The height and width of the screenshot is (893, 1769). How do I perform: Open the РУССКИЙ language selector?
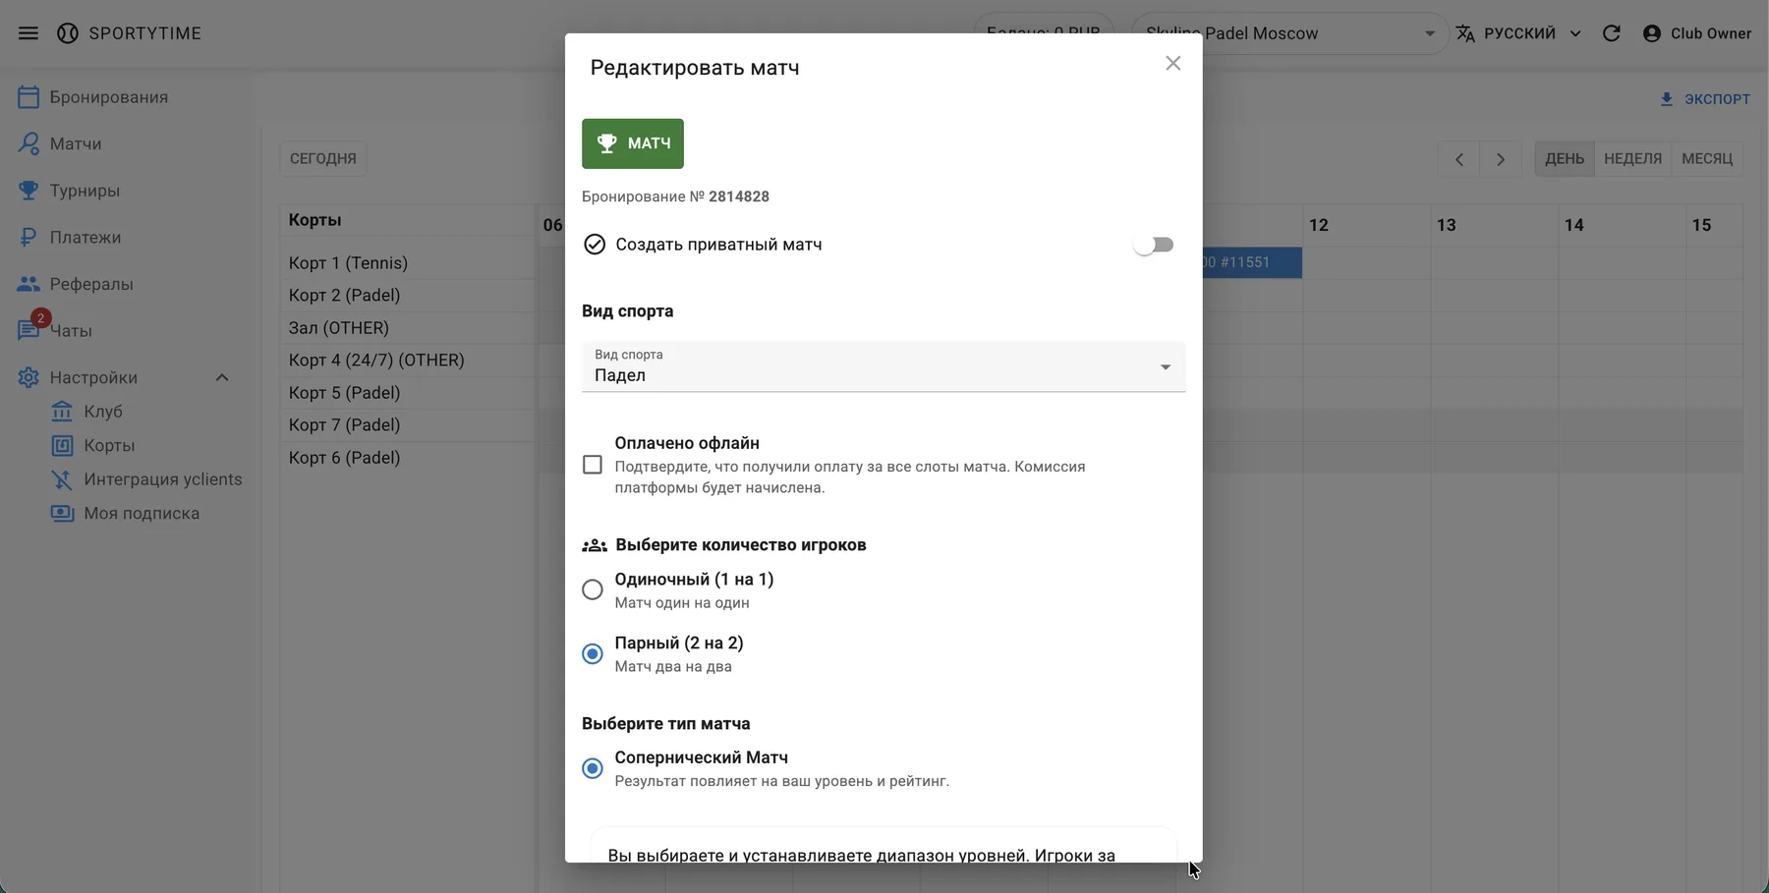coord(1518,33)
